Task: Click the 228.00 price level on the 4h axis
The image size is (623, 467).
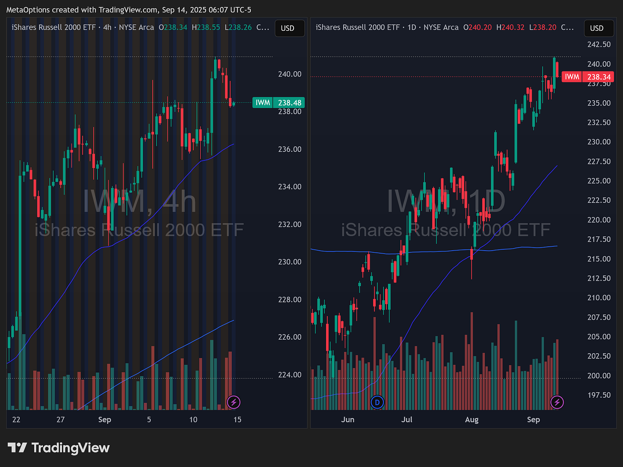Action: [x=290, y=299]
